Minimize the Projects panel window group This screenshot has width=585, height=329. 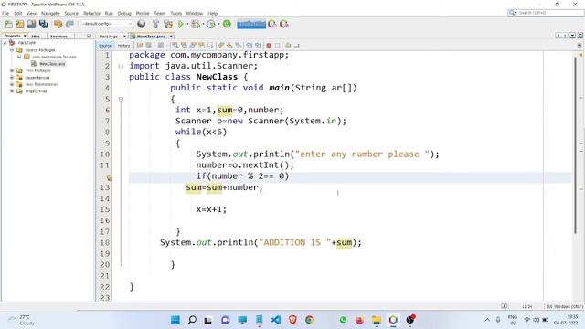point(89,37)
